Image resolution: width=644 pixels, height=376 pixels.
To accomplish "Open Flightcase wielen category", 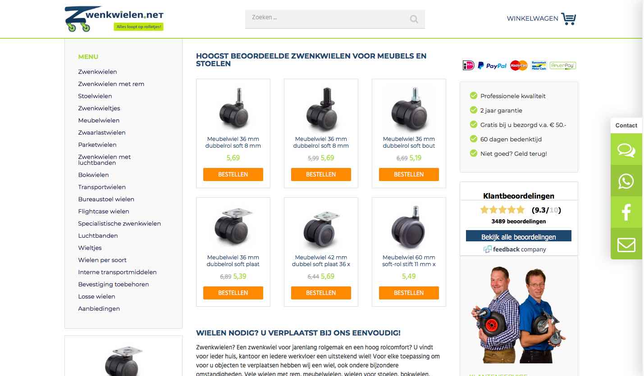I will [104, 212].
